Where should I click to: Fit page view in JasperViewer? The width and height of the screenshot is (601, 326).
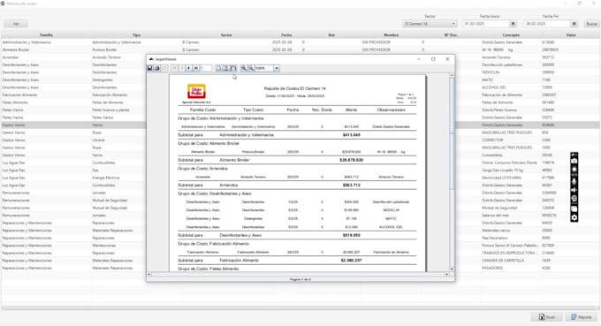pos(225,68)
